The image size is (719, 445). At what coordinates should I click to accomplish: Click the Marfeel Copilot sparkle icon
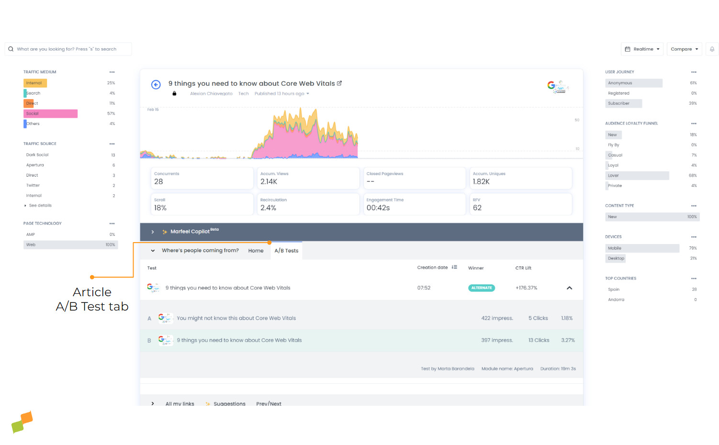[164, 232]
